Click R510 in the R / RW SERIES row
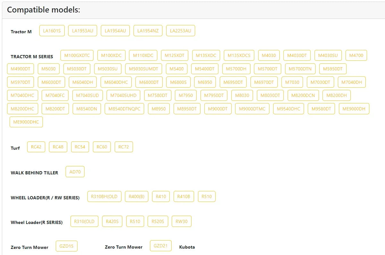The image size is (385, 255). pos(207,196)
